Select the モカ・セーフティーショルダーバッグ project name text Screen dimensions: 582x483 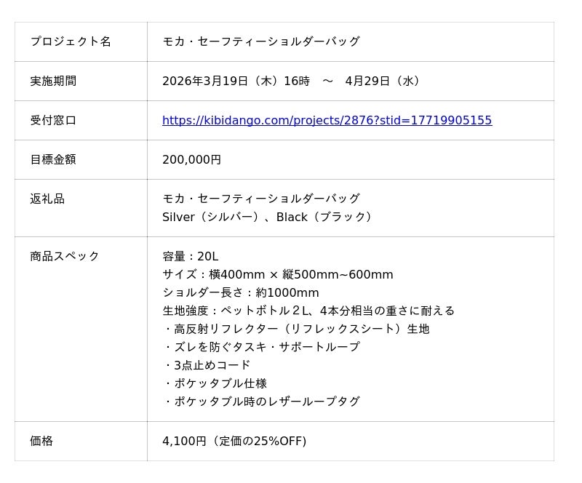tap(261, 41)
